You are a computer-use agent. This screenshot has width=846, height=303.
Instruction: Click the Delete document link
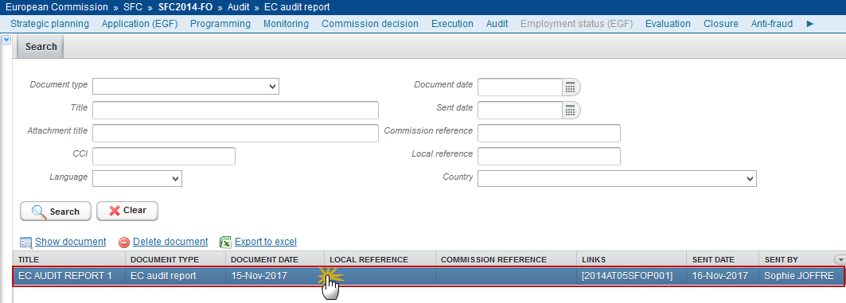tap(170, 242)
